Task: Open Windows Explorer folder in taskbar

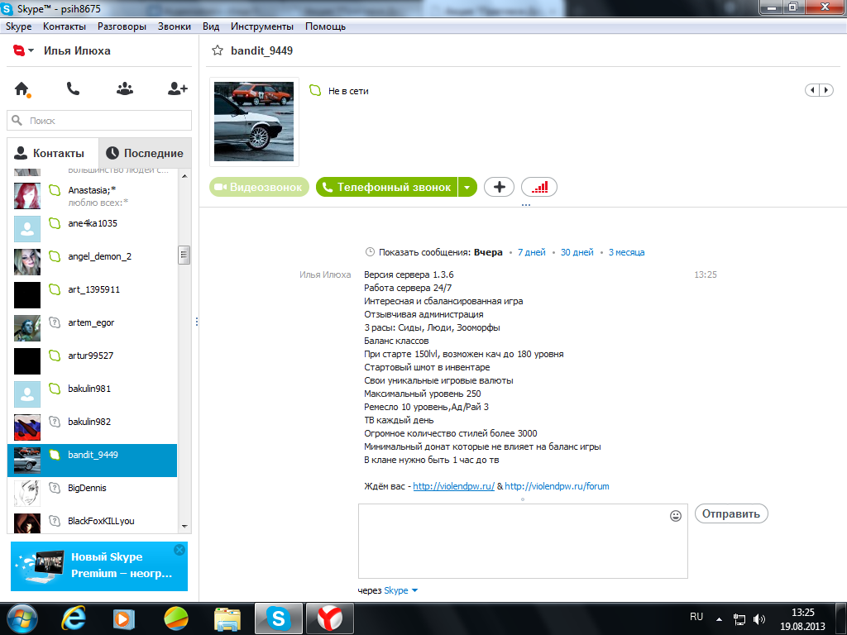Action: point(227,618)
